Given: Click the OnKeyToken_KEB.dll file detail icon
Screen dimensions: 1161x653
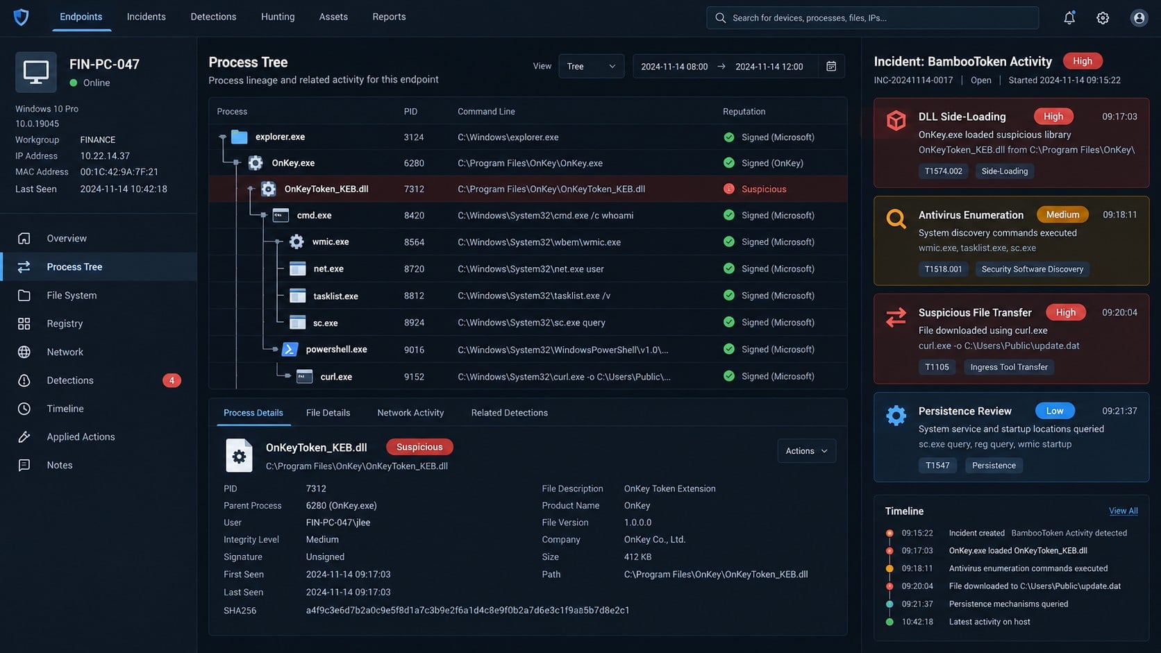Looking at the screenshot, I should click(x=239, y=455).
